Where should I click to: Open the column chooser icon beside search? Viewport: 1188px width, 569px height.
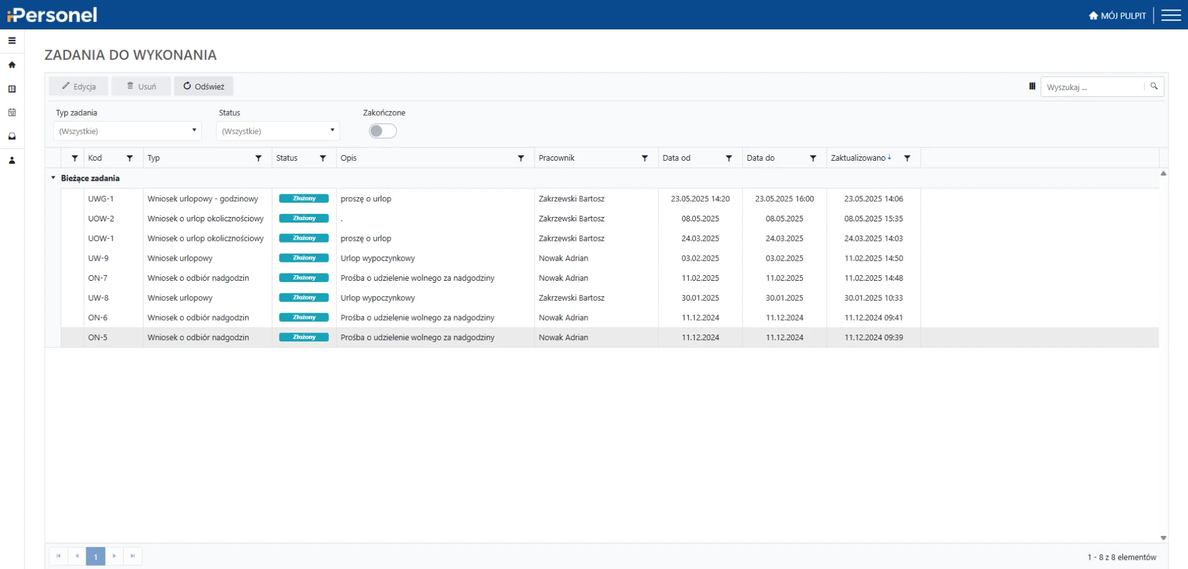click(x=1032, y=86)
